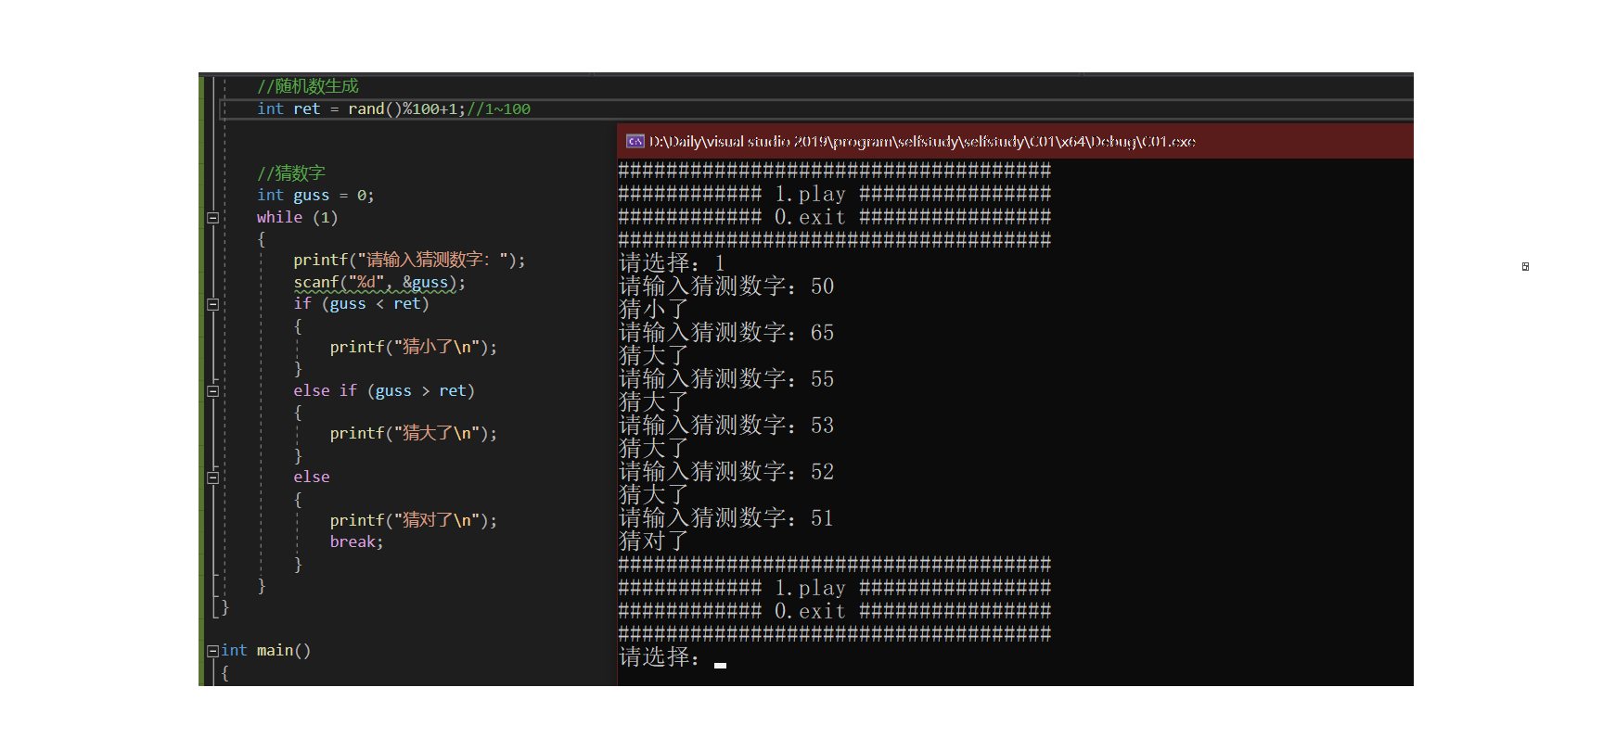Collapse the standalone else block
Viewport: 1616px width, 751px height.
[212, 477]
